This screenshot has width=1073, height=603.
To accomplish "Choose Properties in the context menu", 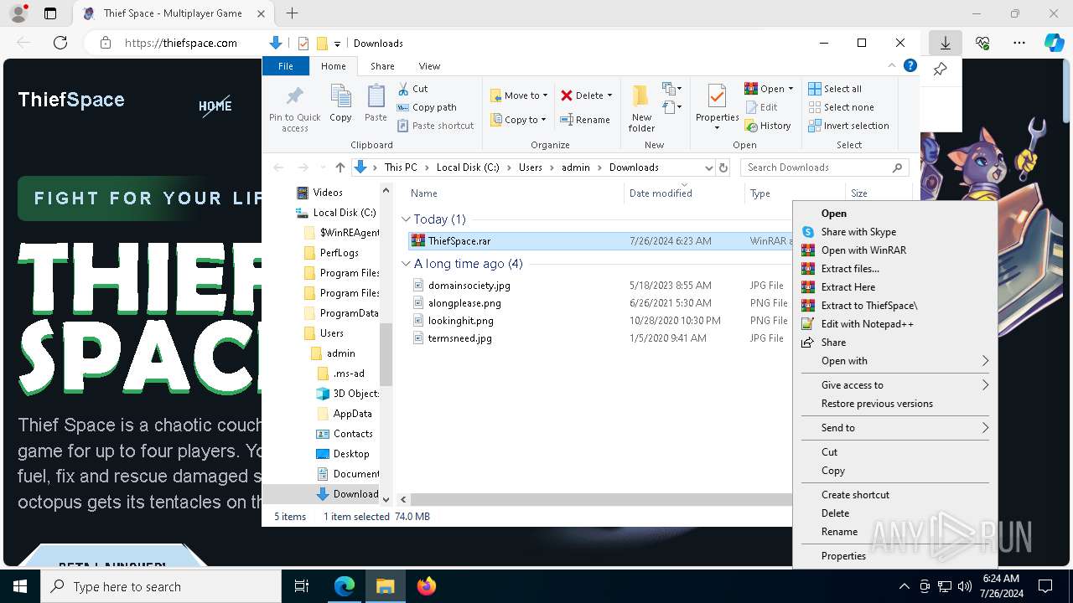I will [x=894, y=556].
